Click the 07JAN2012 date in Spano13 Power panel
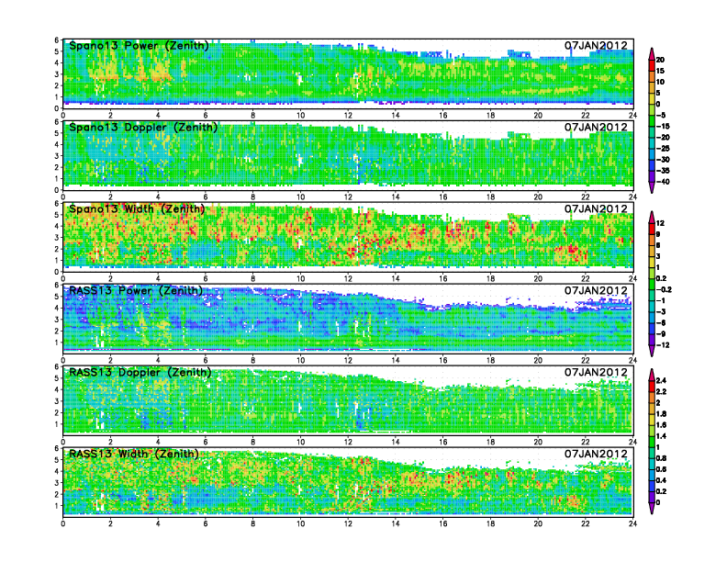Screen dimensions: 727x562 coord(596,46)
